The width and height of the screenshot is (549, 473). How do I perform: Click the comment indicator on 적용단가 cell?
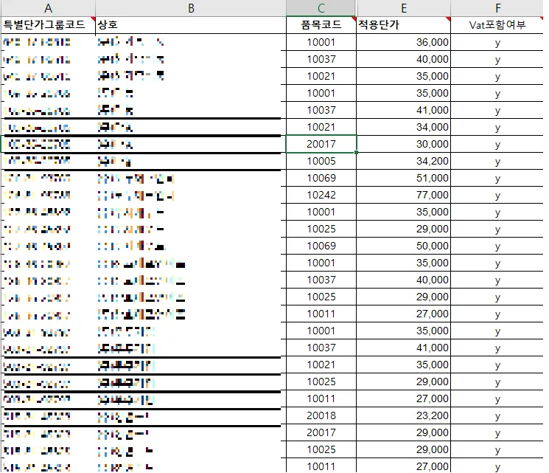pyautogui.click(x=448, y=18)
